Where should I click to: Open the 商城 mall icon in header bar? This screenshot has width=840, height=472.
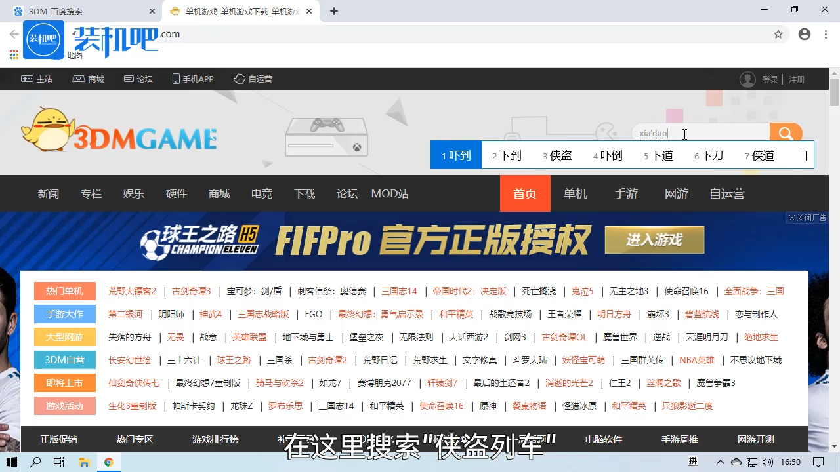coord(79,79)
